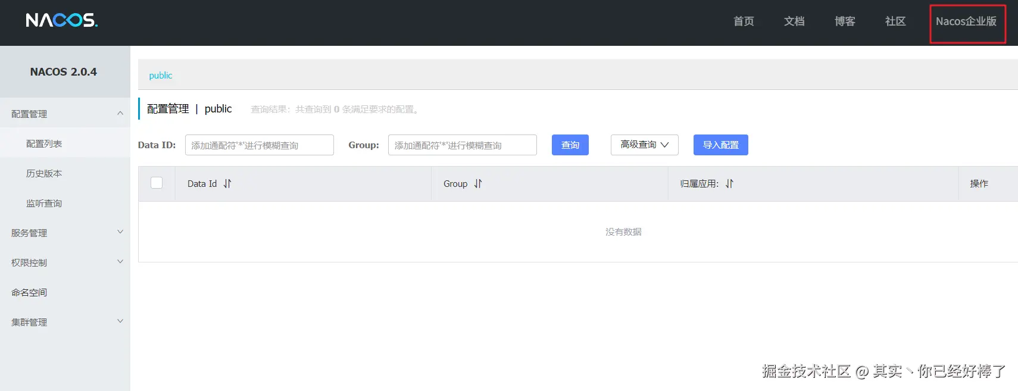The image size is (1018, 391).
Task: Sort table by Data Id column
Action: tap(227, 184)
